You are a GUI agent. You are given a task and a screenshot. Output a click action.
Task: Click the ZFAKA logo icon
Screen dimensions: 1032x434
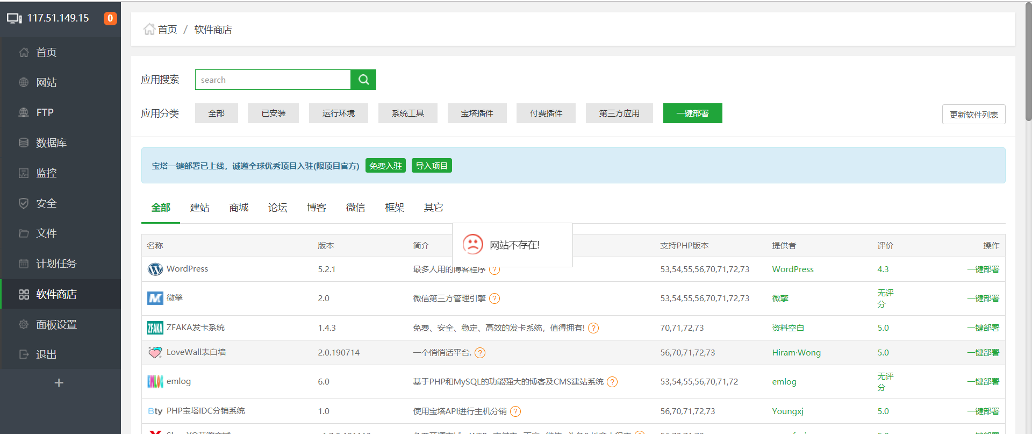155,328
